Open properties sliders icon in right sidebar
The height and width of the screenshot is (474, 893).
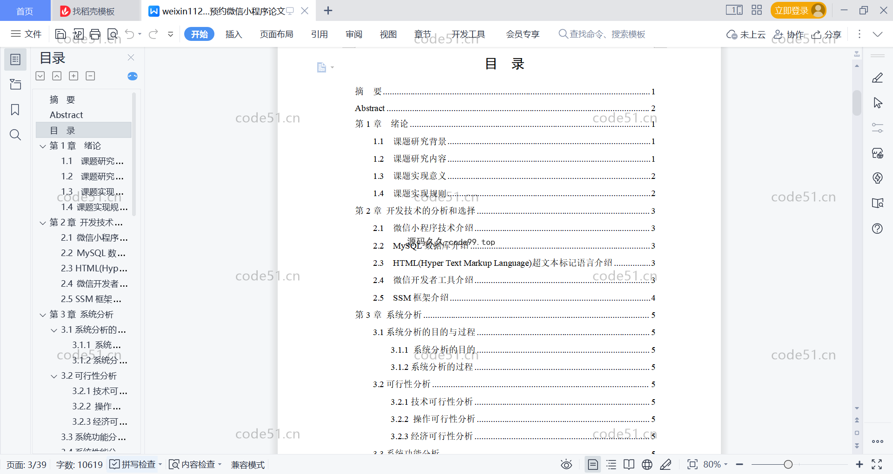pos(877,128)
